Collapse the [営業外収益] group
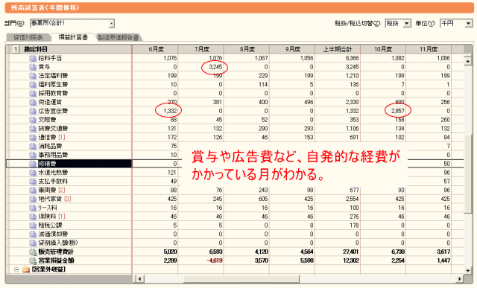Image resolution: width=477 pixels, height=288 pixels. click(x=16, y=269)
